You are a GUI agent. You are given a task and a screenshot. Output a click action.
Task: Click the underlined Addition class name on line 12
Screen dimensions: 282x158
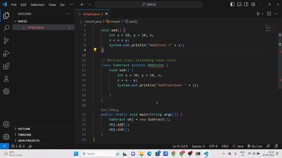tap(156, 65)
